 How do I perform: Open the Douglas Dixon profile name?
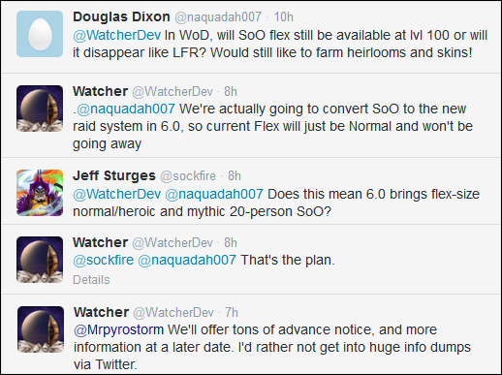click(x=121, y=16)
